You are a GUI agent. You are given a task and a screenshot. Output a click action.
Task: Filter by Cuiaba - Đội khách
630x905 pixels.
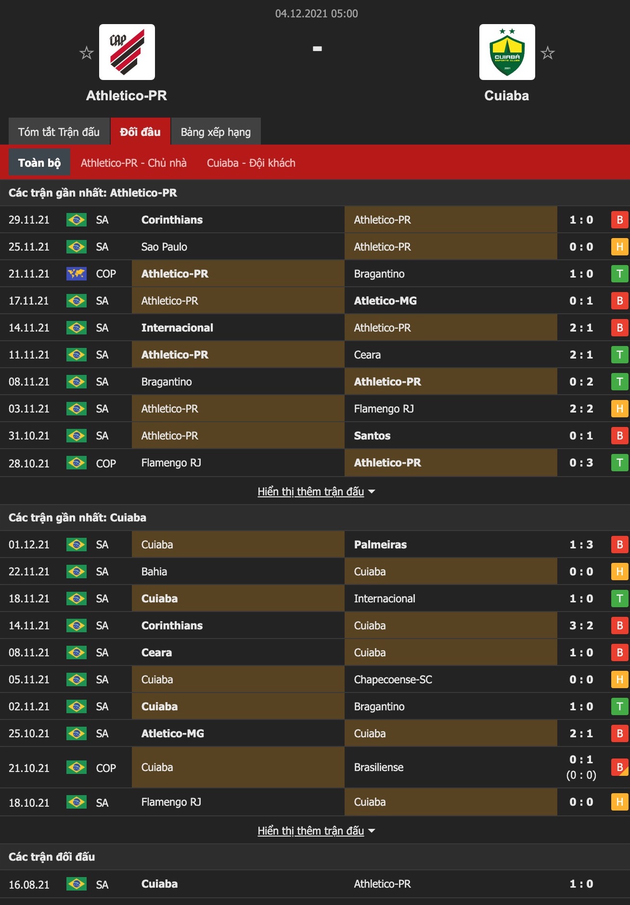(251, 163)
